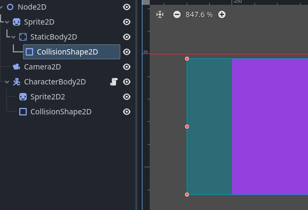
Task: Select the CharacterBody2D label
Action: click(55, 82)
